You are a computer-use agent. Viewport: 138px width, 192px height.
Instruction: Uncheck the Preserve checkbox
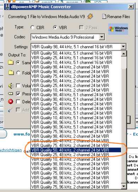tap(18, 94)
